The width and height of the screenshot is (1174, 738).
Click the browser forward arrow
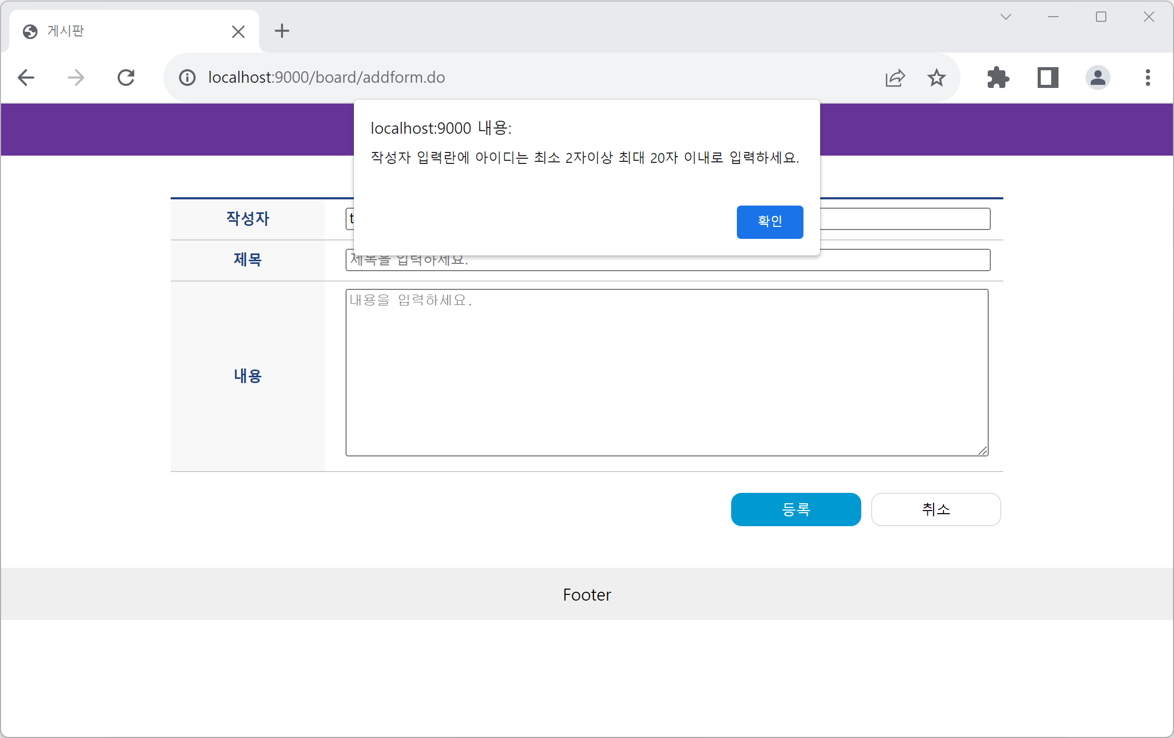(76, 78)
